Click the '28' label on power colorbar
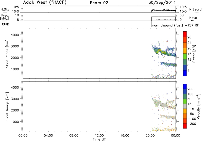The height and width of the screenshot is (141, 203). coord(189,37)
